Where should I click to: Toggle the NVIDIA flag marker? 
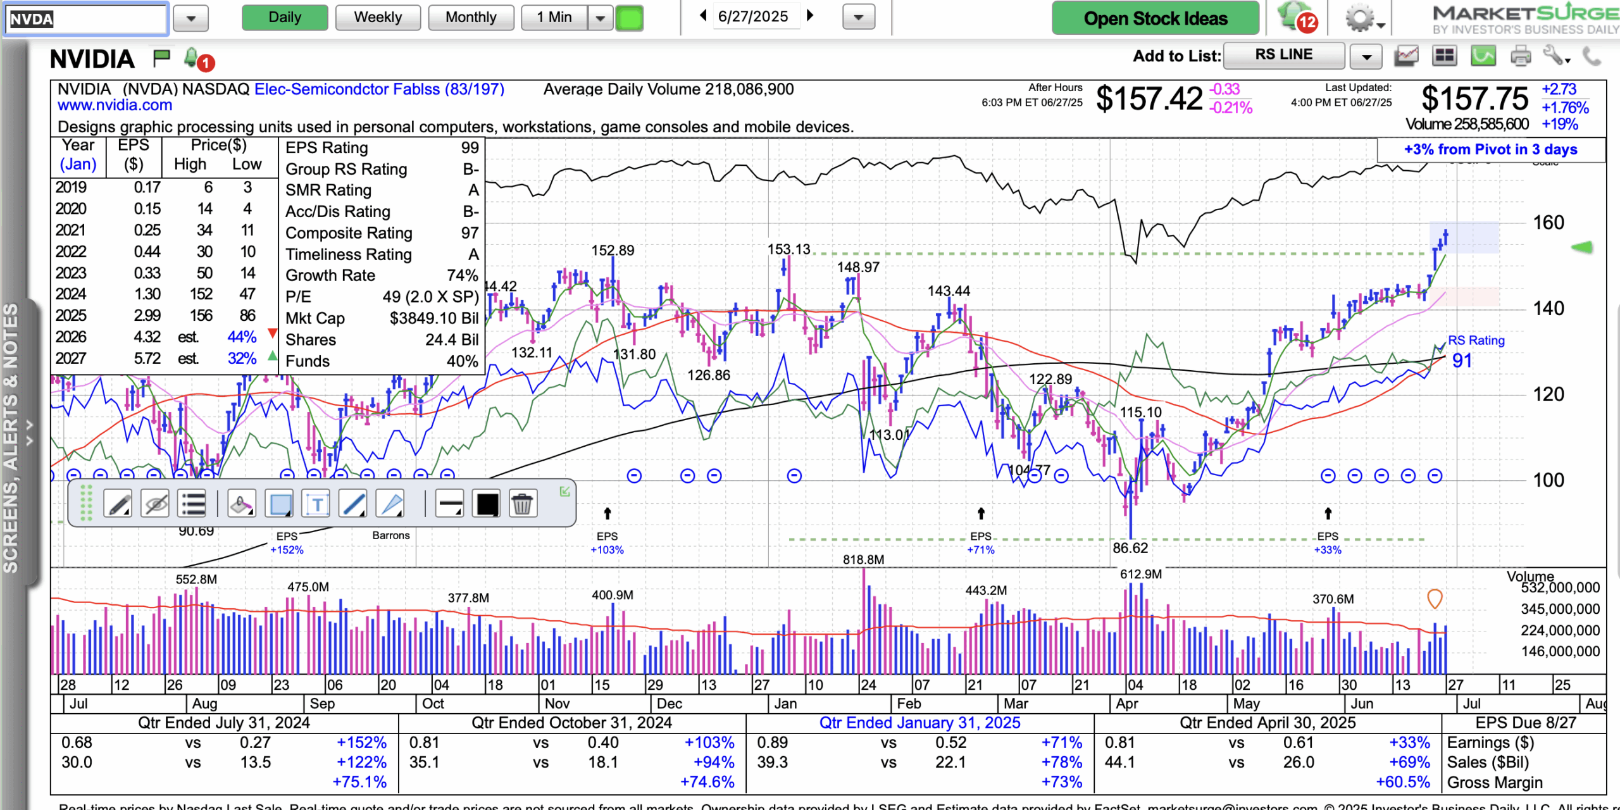point(162,58)
